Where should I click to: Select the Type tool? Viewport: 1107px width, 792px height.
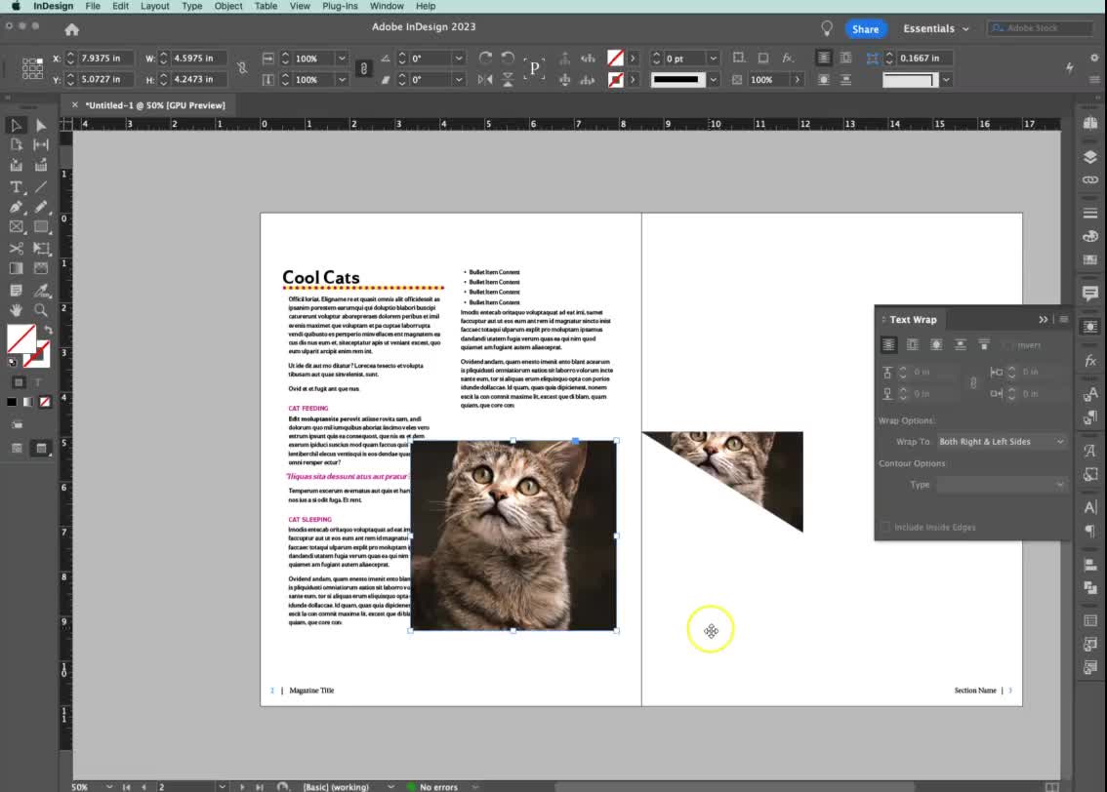point(16,186)
